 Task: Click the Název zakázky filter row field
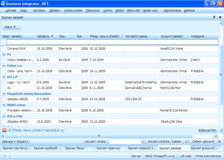click(21, 42)
